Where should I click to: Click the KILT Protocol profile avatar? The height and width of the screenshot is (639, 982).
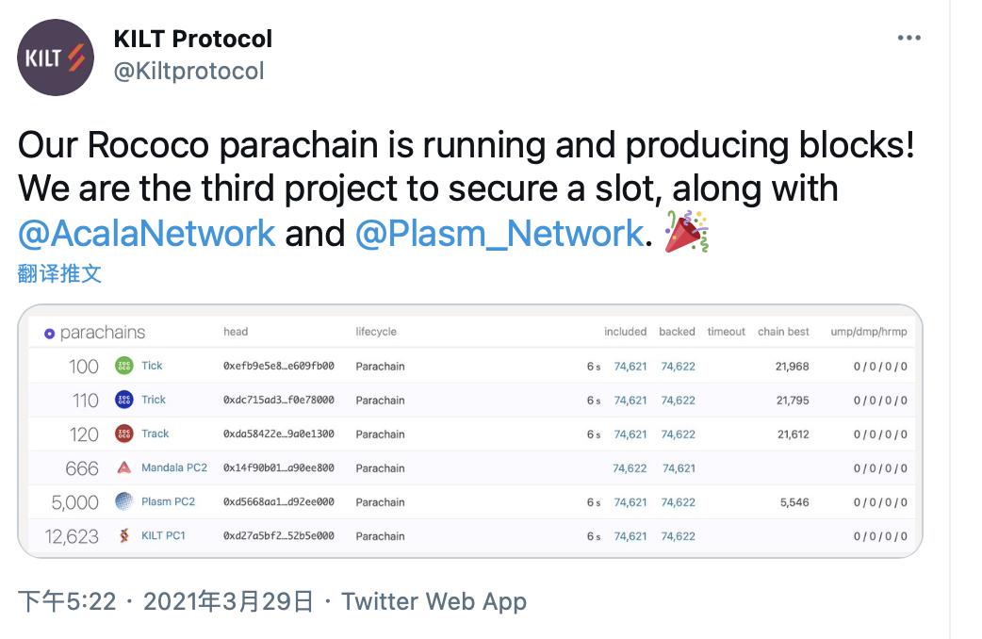click(56, 57)
